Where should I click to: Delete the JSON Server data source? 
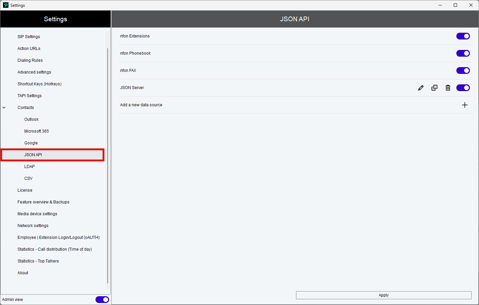coord(448,88)
